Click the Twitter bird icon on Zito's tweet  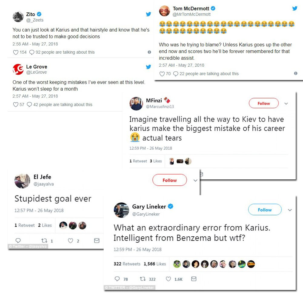[148, 14]
